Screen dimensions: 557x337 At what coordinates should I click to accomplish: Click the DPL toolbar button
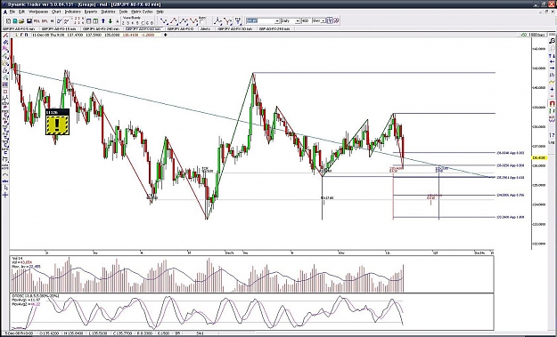pos(45,21)
